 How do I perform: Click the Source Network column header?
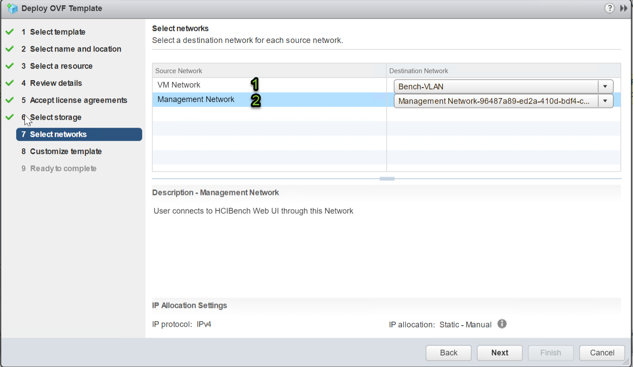coord(178,70)
